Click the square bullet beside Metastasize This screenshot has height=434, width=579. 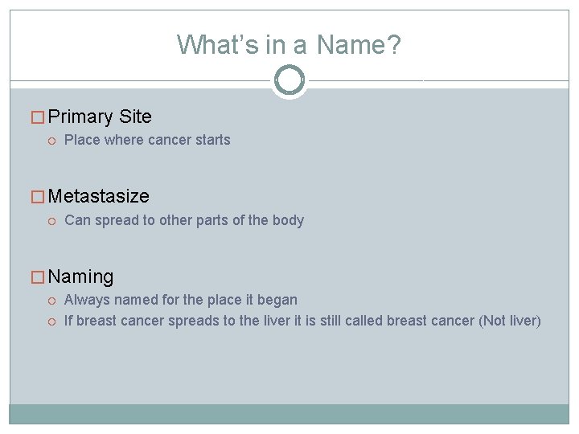[x=38, y=197]
